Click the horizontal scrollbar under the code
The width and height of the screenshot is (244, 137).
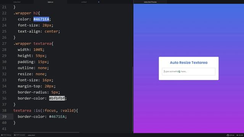click(47, 132)
